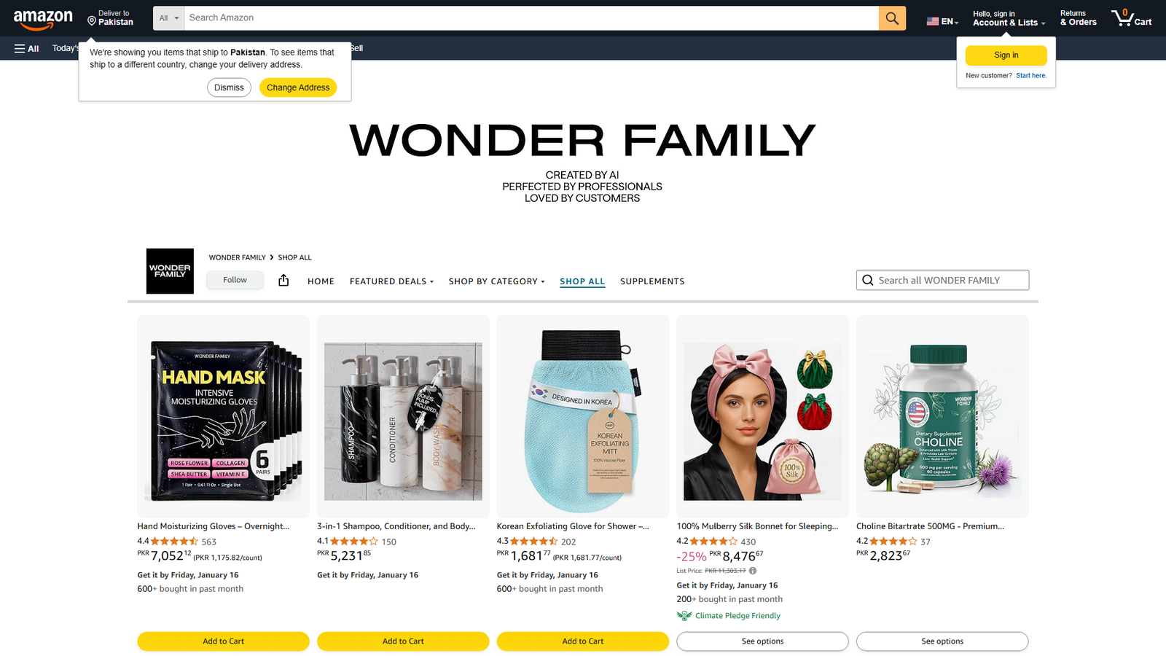
Task: Dismiss the delivery location notice
Action: coord(229,87)
